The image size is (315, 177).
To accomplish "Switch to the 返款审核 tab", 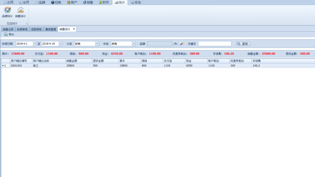I will coord(36,29).
